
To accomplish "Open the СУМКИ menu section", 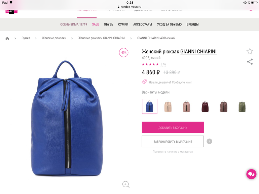I will coord(123,25).
